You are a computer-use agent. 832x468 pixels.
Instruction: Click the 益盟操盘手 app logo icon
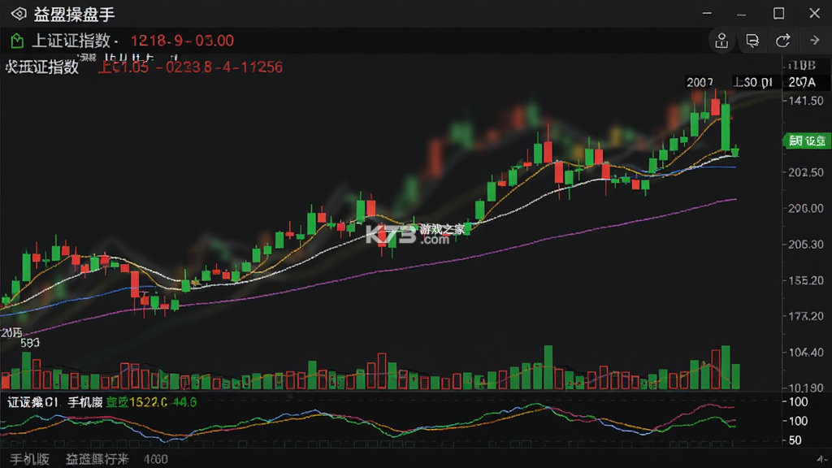tap(19, 14)
